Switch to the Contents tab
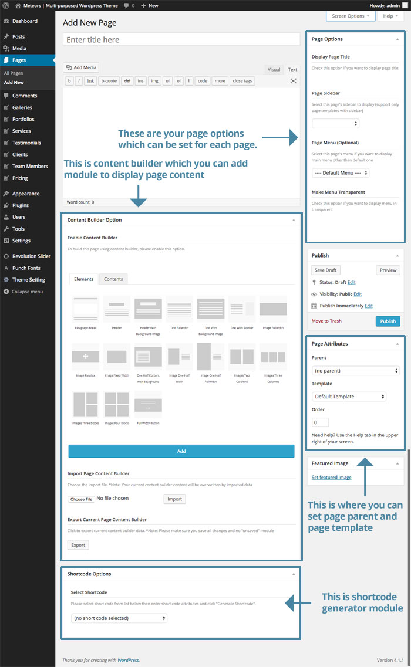The image size is (411, 667). [113, 279]
